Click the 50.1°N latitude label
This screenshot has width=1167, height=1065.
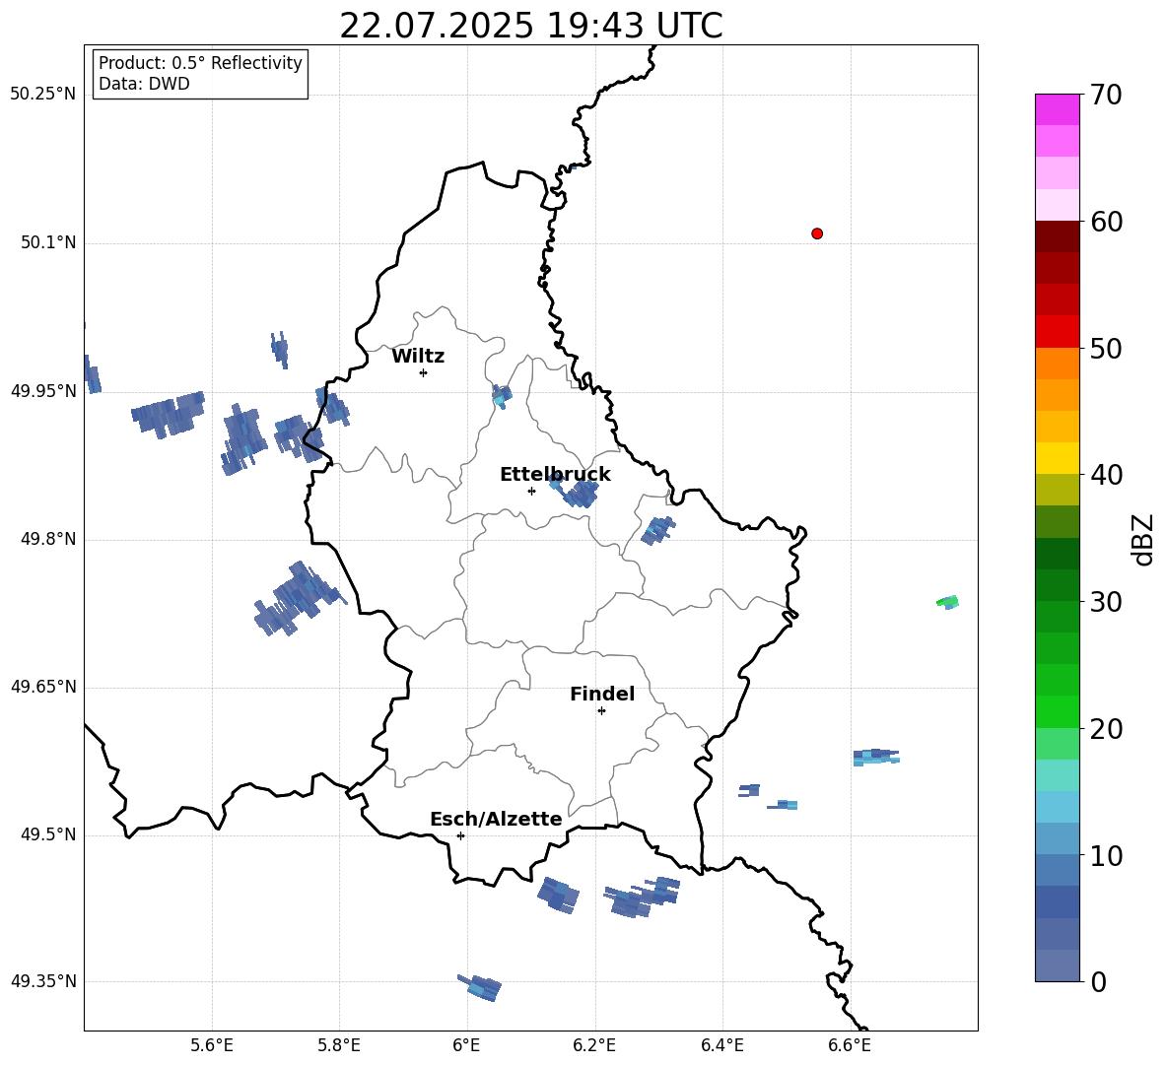coord(48,242)
